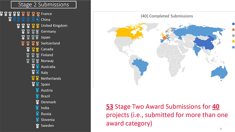
Task: Click the 'China' country label
Action: click(45, 20)
